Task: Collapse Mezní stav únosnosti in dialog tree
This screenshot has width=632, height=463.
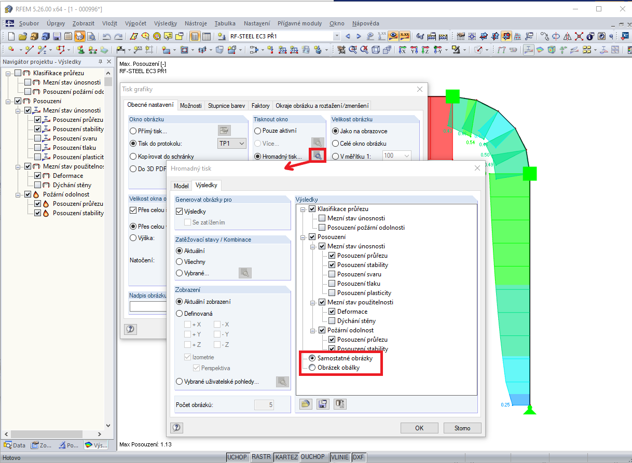Action: coord(313,246)
